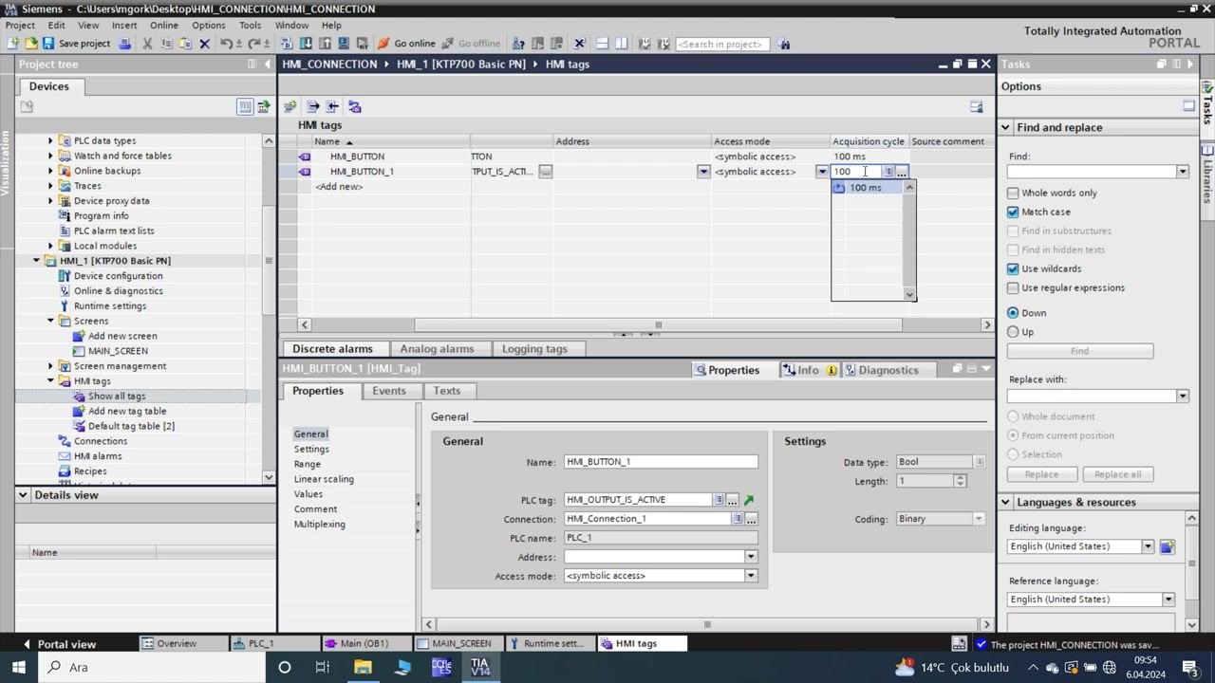Image resolution: width=1215 pixels, height=683 pixels.
Task: Click the new project toolbar icon
Action: point(12,44)
